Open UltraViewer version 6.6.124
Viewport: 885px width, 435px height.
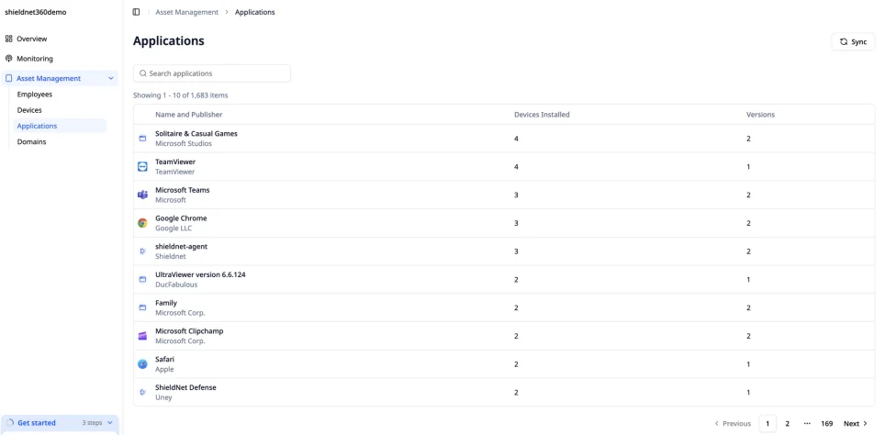click(x=200, y=274)
